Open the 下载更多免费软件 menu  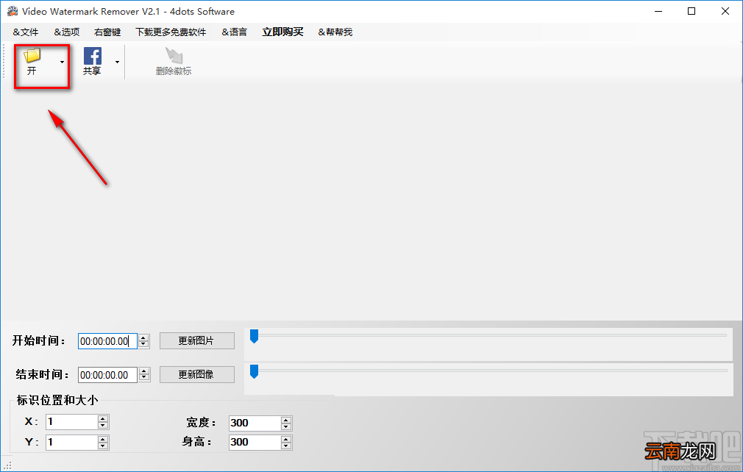171,32
